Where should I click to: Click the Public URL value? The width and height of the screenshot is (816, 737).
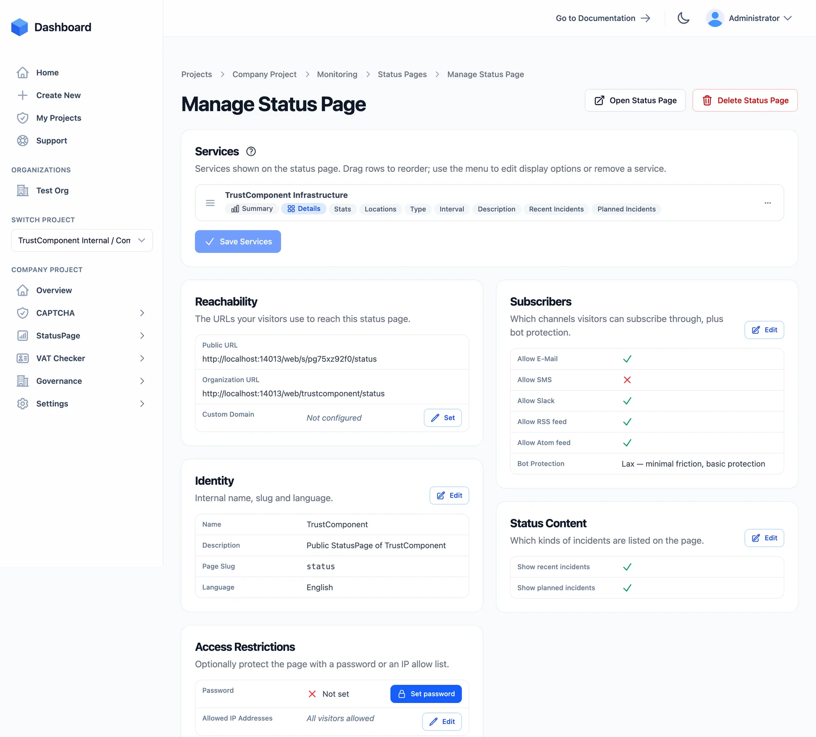(289, 359)
